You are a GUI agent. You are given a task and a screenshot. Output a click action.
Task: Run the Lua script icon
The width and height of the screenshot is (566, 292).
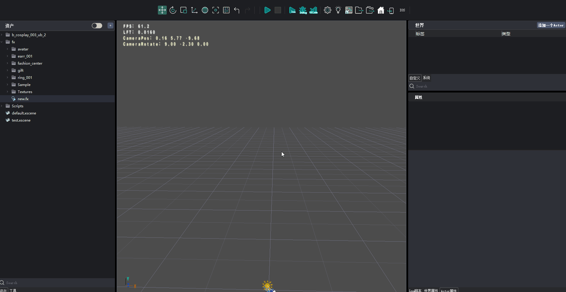(x=292, y=10)
